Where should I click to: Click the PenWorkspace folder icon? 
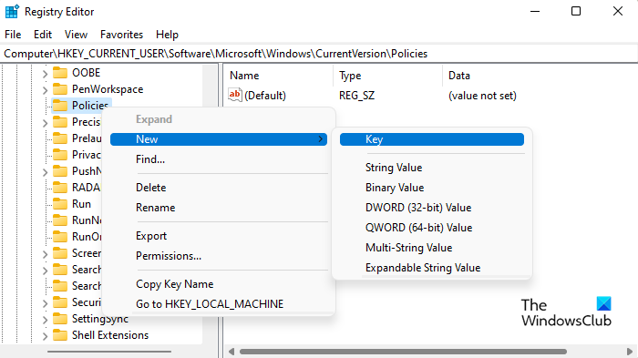60,89
